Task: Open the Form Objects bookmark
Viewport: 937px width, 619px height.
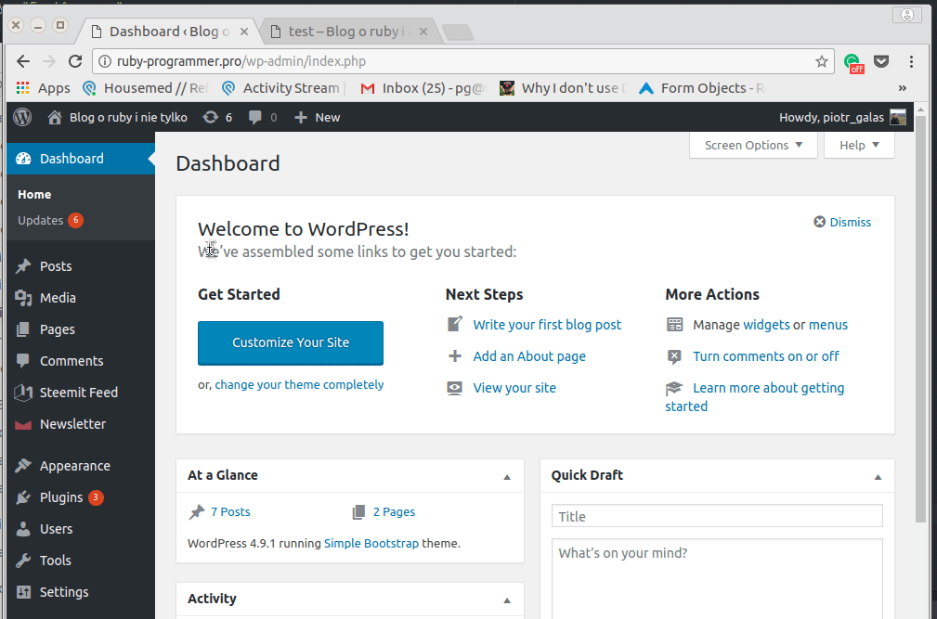Action: [x=701, y=88]
